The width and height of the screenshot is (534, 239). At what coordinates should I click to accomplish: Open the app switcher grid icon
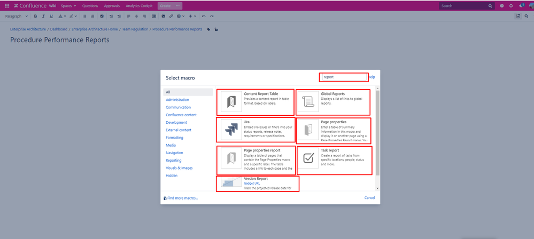7,6
